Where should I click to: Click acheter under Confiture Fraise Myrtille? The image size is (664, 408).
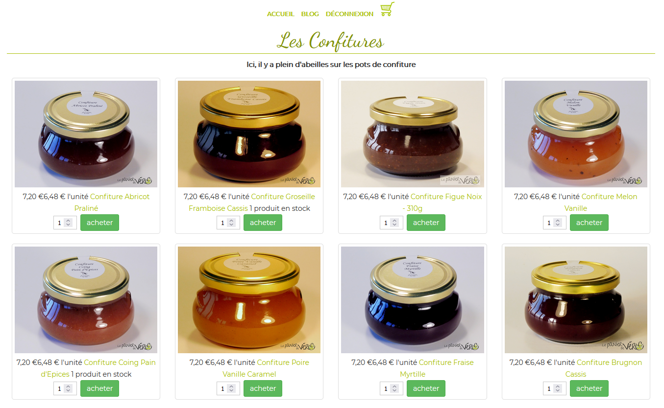(x=426, y=388)
